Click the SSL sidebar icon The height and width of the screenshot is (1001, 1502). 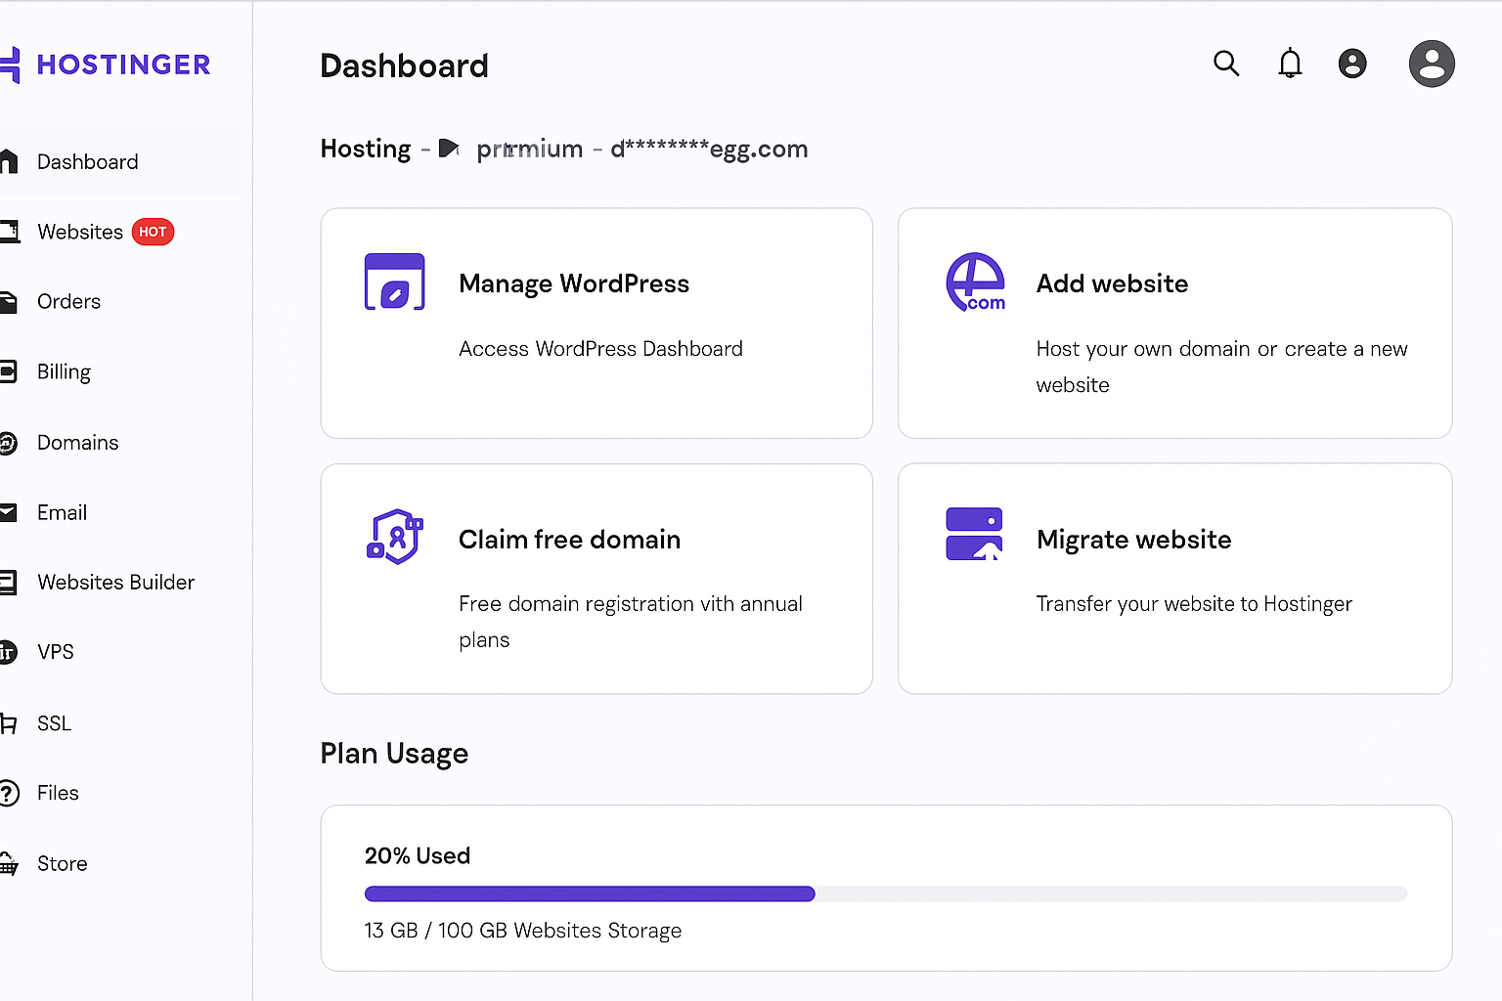click(9, 723)
